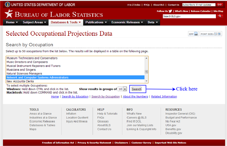Open Industries at a Glance footer link
Image resolution: width=227 pixels, height=146 pixels.
(x=43, y=117)
